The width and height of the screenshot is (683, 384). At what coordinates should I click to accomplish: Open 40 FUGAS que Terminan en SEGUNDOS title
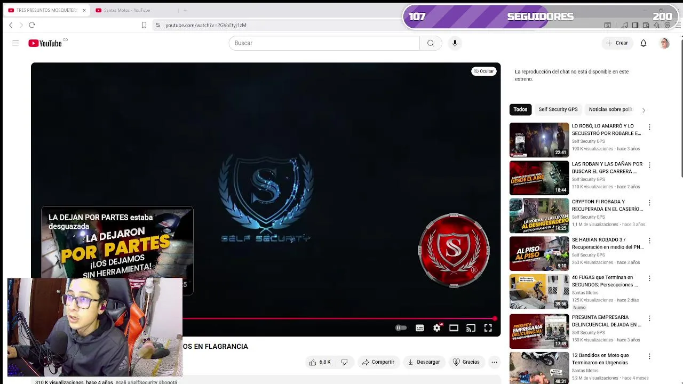coord(605,281)
